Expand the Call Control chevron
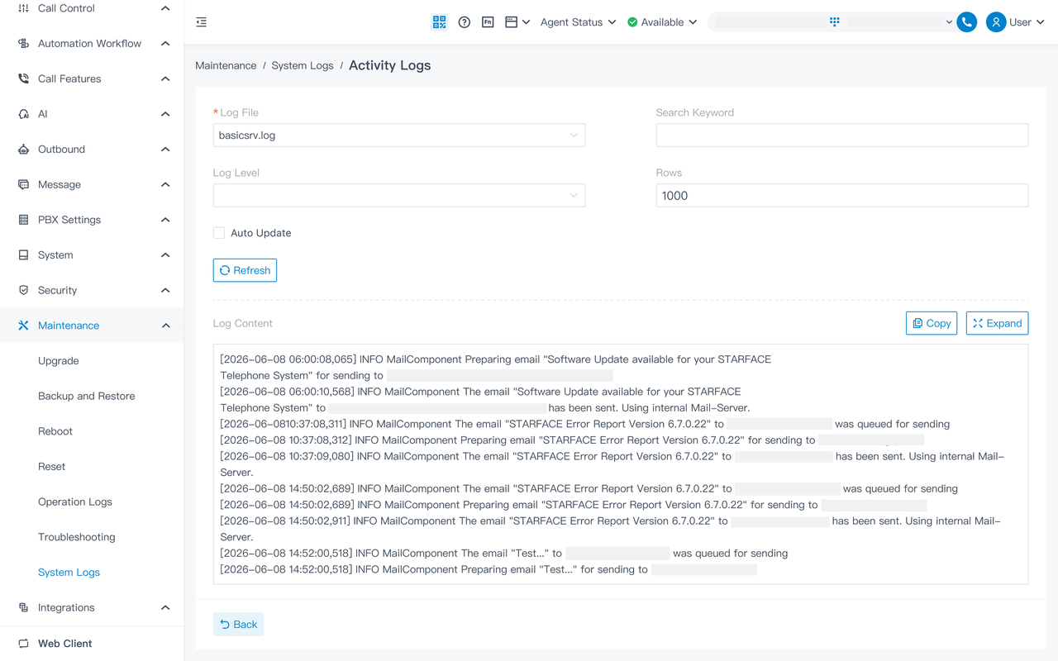The image size is (1058, 661). click(165, 8)
